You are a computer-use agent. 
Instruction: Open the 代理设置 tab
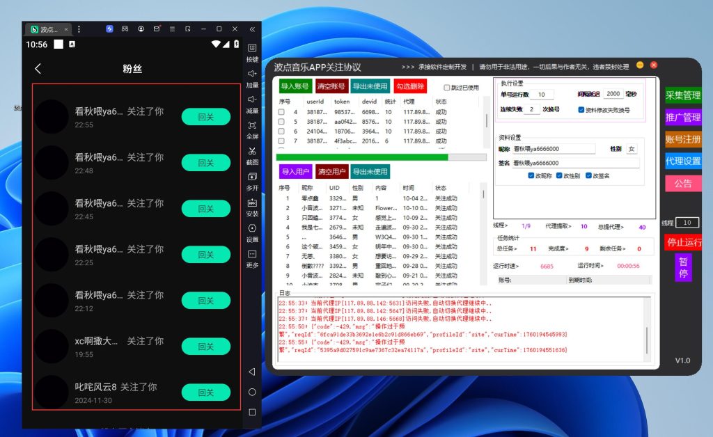click(682, 161)
